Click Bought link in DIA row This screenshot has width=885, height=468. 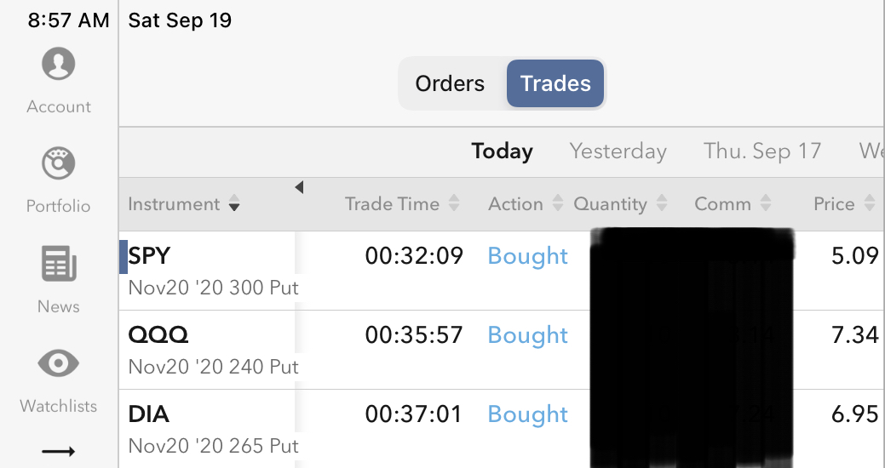click(527, 414)
